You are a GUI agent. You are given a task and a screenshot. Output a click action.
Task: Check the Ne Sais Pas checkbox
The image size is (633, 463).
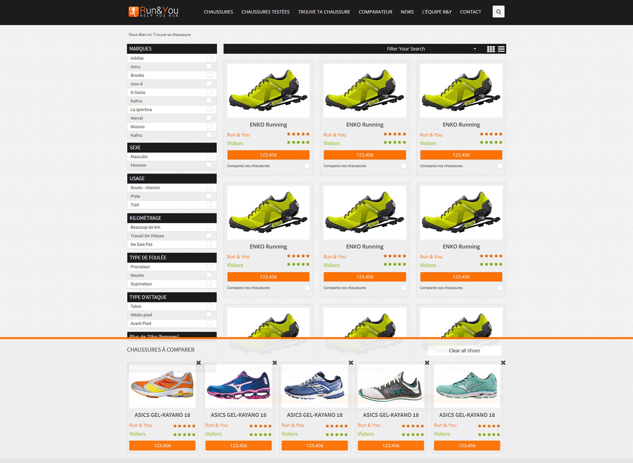pyautogui.click(x=209, y=244)
